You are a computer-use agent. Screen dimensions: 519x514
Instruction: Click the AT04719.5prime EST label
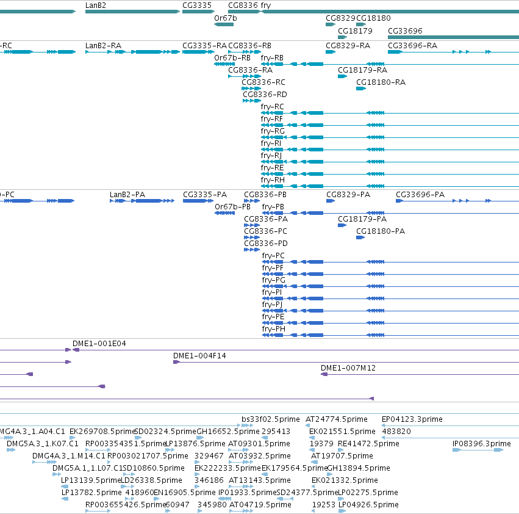[260, 505]
